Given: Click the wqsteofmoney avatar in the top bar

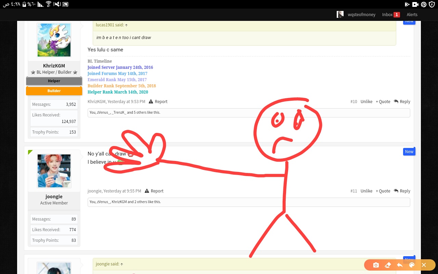Looking at the screenshot, I should coord(340,14).
